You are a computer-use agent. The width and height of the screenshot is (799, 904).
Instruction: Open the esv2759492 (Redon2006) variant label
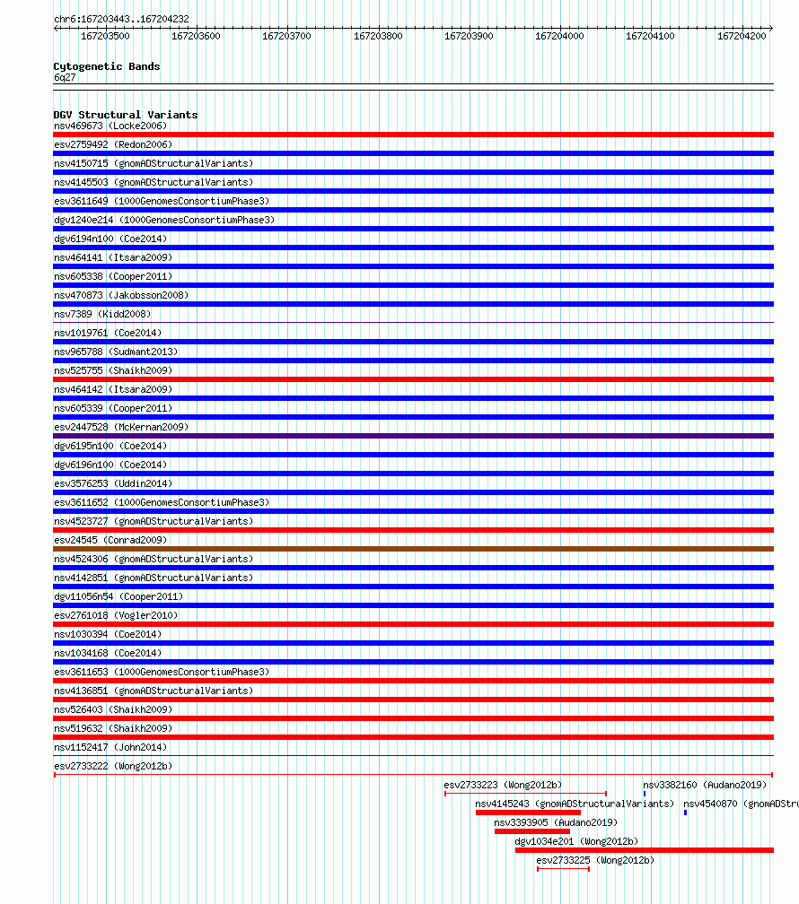(x=113, y=144)
